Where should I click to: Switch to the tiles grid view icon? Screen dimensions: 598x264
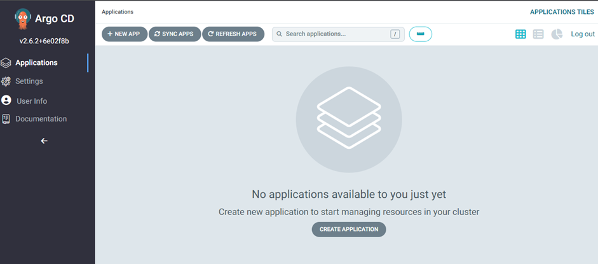pyautogui.click(x=520, y=34)
